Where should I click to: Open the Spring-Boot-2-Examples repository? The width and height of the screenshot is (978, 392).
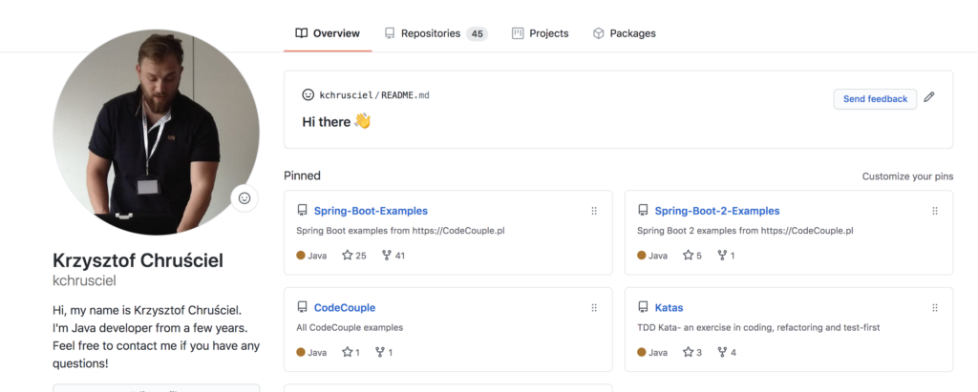[x=716, y=211]
